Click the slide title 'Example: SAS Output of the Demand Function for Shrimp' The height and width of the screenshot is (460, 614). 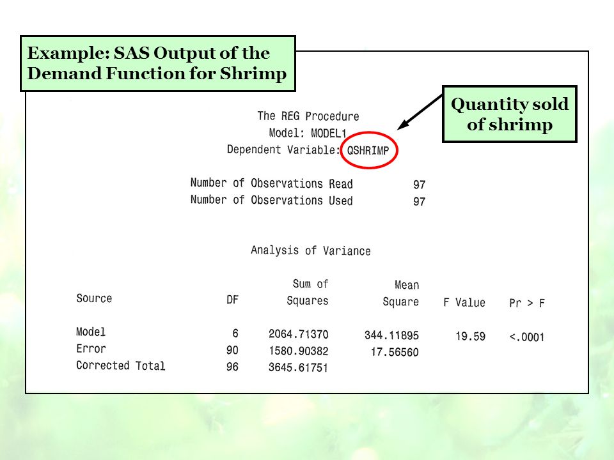point(157,64)
